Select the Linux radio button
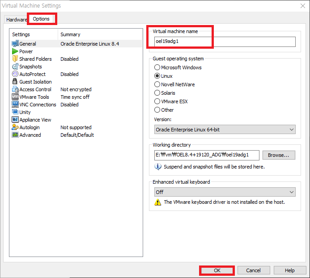 [157, 76]
